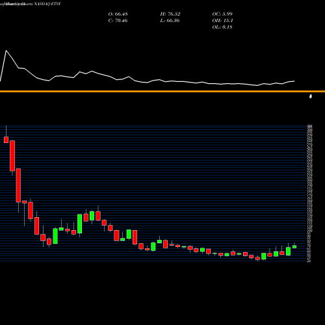The width and height of the screenshot is (325, 325).
Task: Select the close value 'C: 70.46'
Action: [118, 20]
